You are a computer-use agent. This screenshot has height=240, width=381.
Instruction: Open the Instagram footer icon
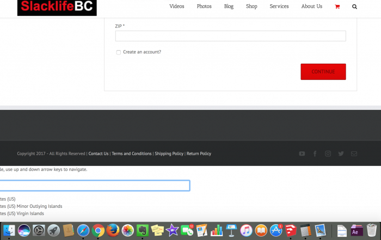[328, 153]
